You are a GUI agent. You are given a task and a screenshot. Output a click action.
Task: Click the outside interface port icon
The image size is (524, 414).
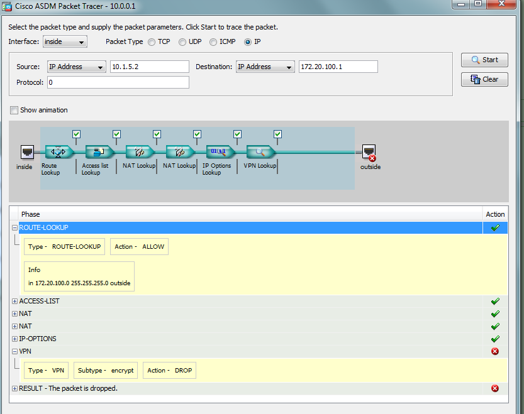[369, 153]
